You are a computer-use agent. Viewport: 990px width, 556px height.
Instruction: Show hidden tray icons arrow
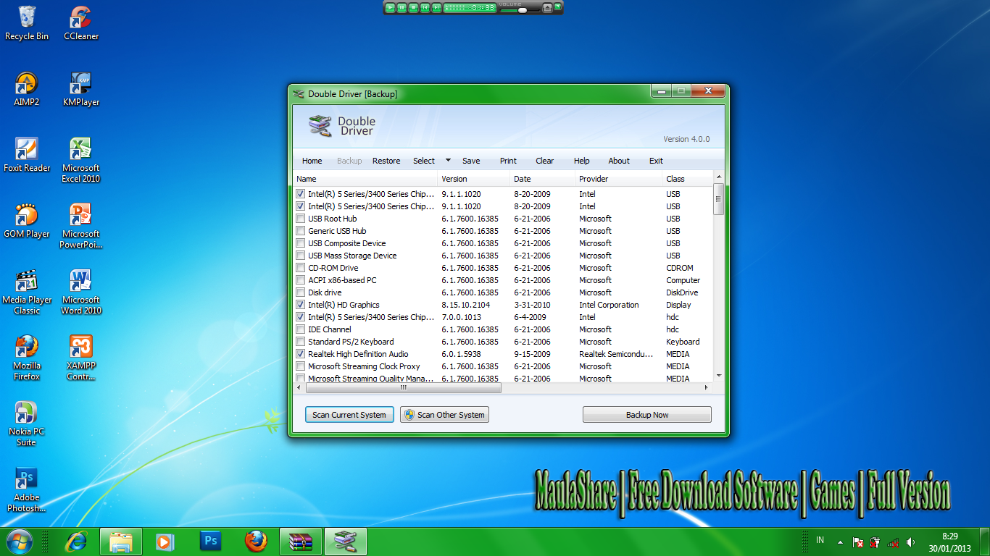click(840, 542)
